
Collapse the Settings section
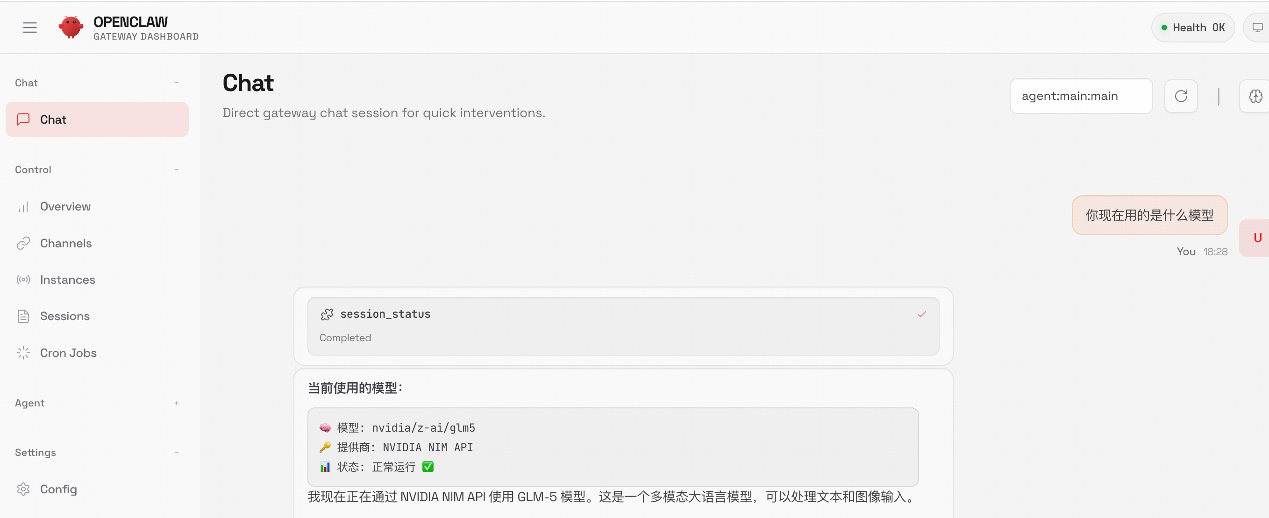tap(176, 452)
